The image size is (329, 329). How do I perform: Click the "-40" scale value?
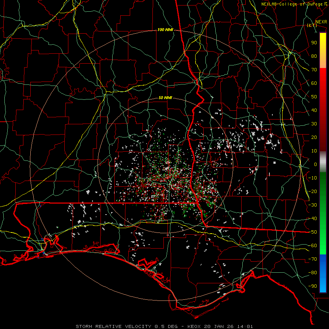(313, 219)
